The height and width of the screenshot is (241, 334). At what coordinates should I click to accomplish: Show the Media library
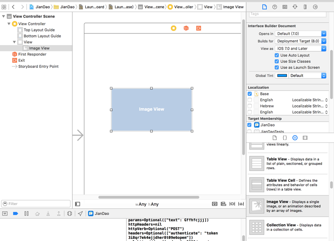pos(305,138)
